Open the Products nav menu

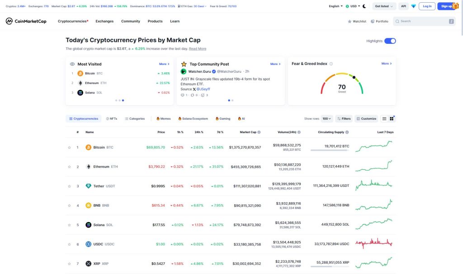[x=155, y=21]
